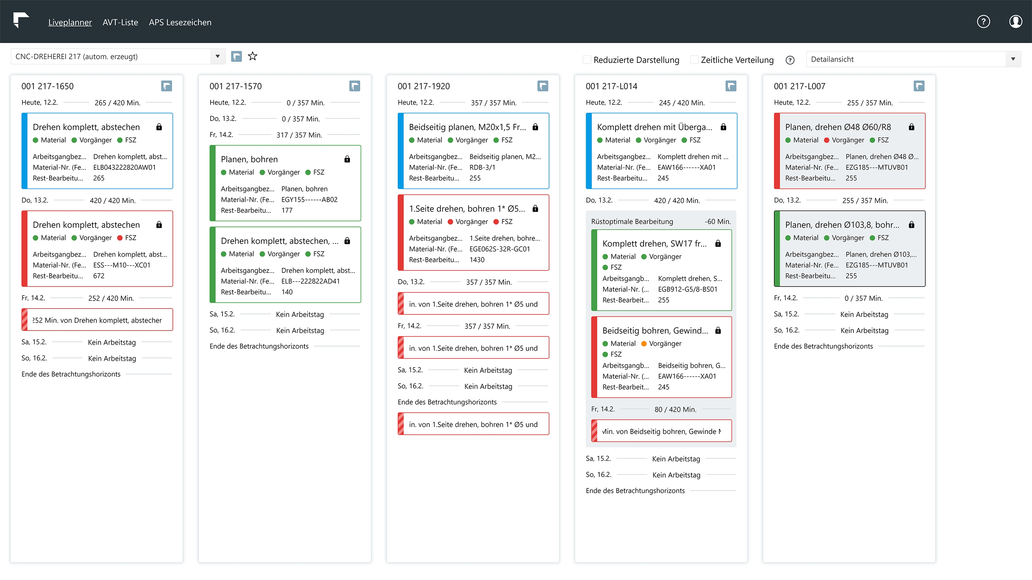
Task: Click the planner icon next to star
Action: [236, 56]
